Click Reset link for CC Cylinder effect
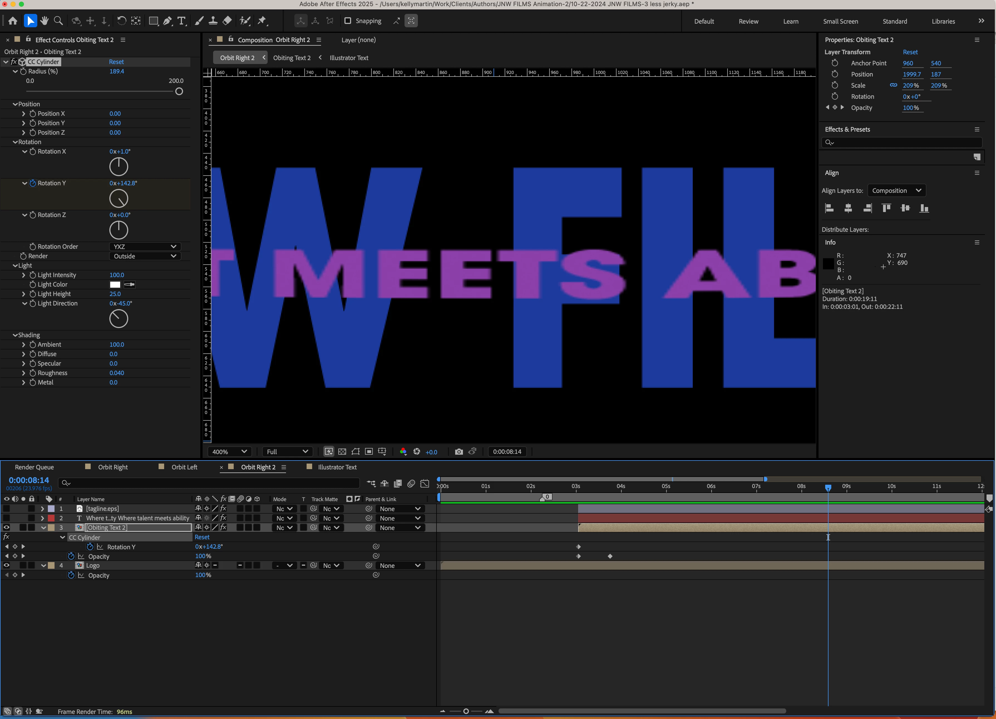996x719 pixels. coord(116,62)
